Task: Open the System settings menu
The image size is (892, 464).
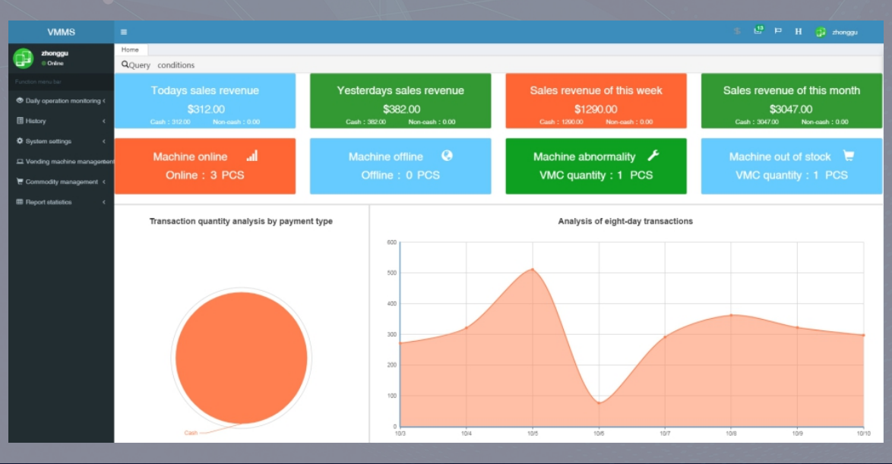Action: coord(61,141)
